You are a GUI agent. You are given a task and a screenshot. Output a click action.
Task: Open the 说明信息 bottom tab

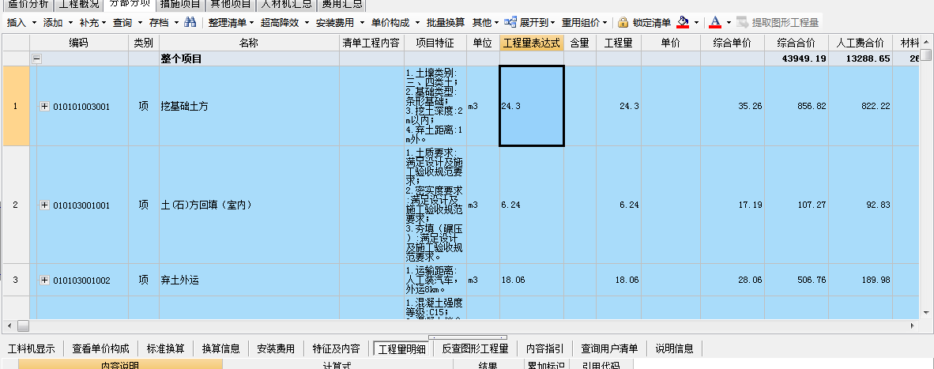coord(674,348)
